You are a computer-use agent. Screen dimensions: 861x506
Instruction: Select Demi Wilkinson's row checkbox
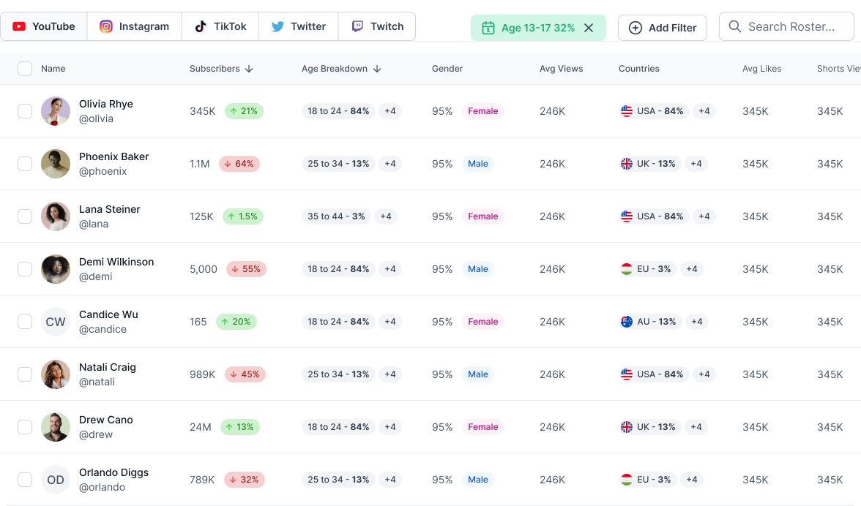25,269
